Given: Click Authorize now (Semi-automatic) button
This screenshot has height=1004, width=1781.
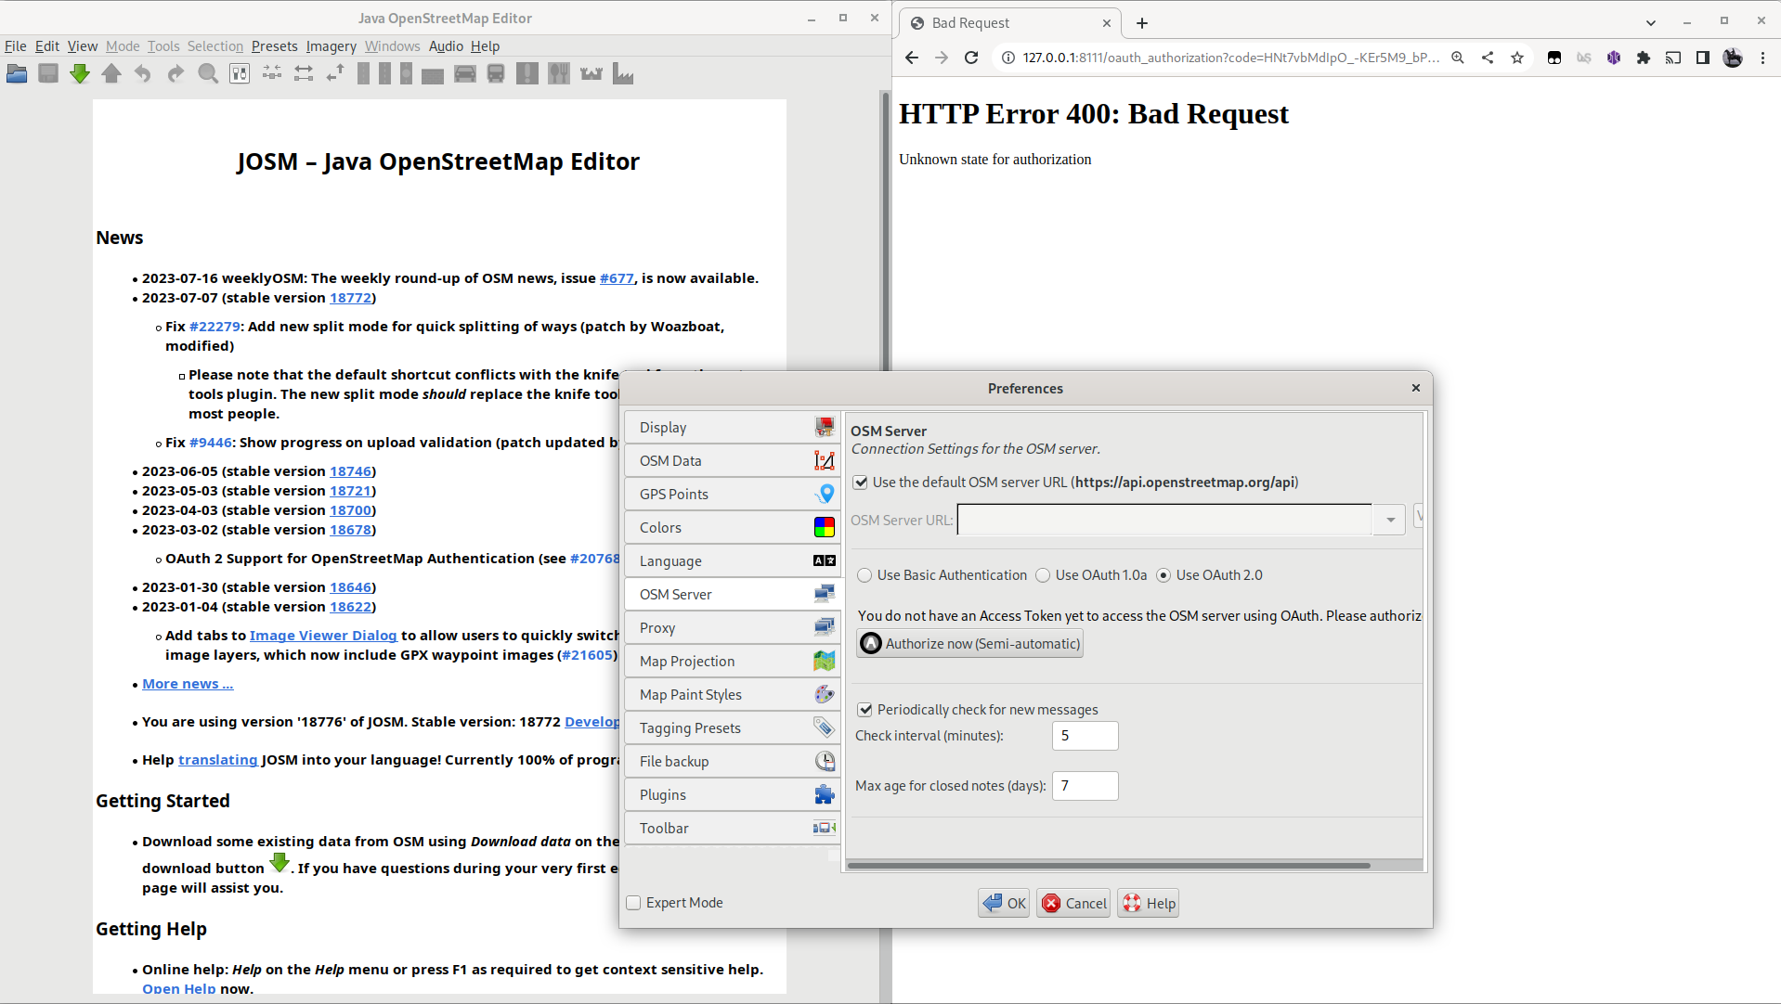Looking at the screenshot, I should [x=970, y=644].
